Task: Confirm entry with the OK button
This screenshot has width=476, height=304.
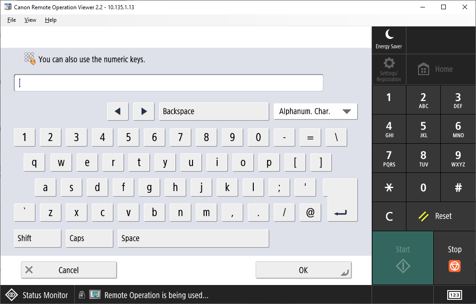Action: click(303, 270)
